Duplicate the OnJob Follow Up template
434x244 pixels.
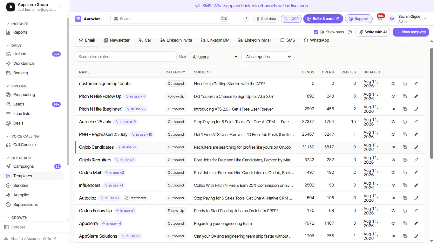405,211
